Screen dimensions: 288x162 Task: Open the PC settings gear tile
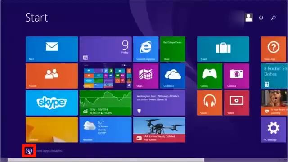click(274, 130)
